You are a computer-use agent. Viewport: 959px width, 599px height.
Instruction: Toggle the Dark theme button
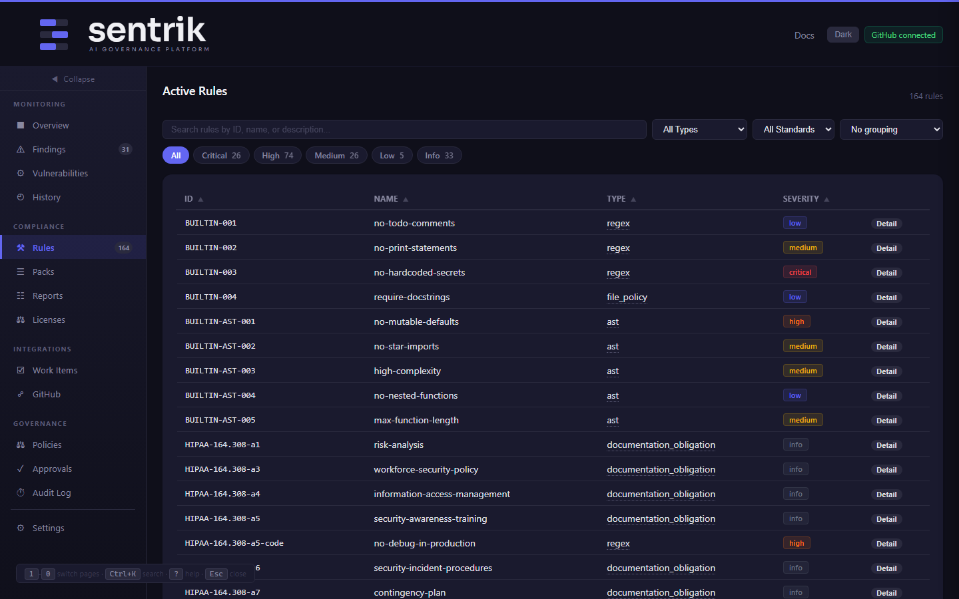[x=843, y=35]
